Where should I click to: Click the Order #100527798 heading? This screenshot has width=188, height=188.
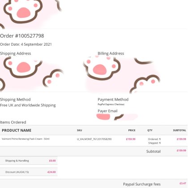coord(22,36)
